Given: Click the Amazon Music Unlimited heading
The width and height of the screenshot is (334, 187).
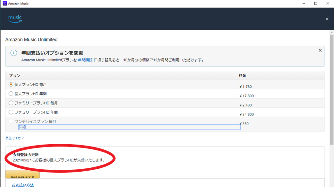Looking at the screenshot, I should 31,40.
